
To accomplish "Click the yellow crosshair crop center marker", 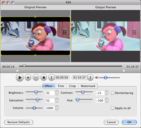I will (x=35, y=36).
